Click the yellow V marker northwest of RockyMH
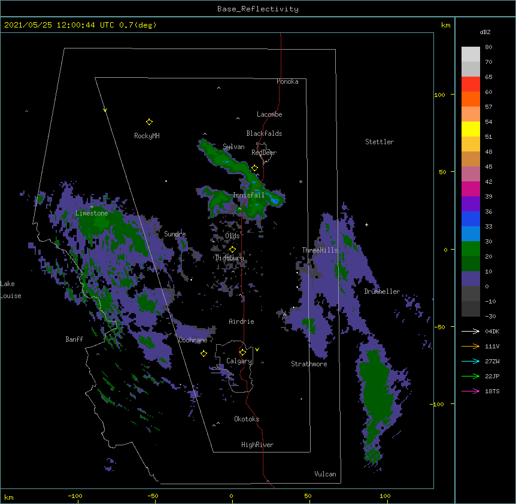 coord(105,110)
